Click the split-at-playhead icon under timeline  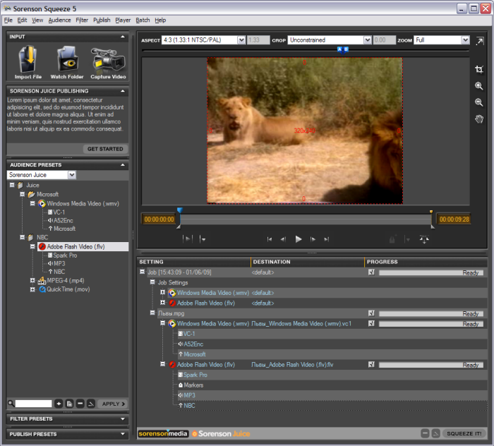(x=424, y=239)
